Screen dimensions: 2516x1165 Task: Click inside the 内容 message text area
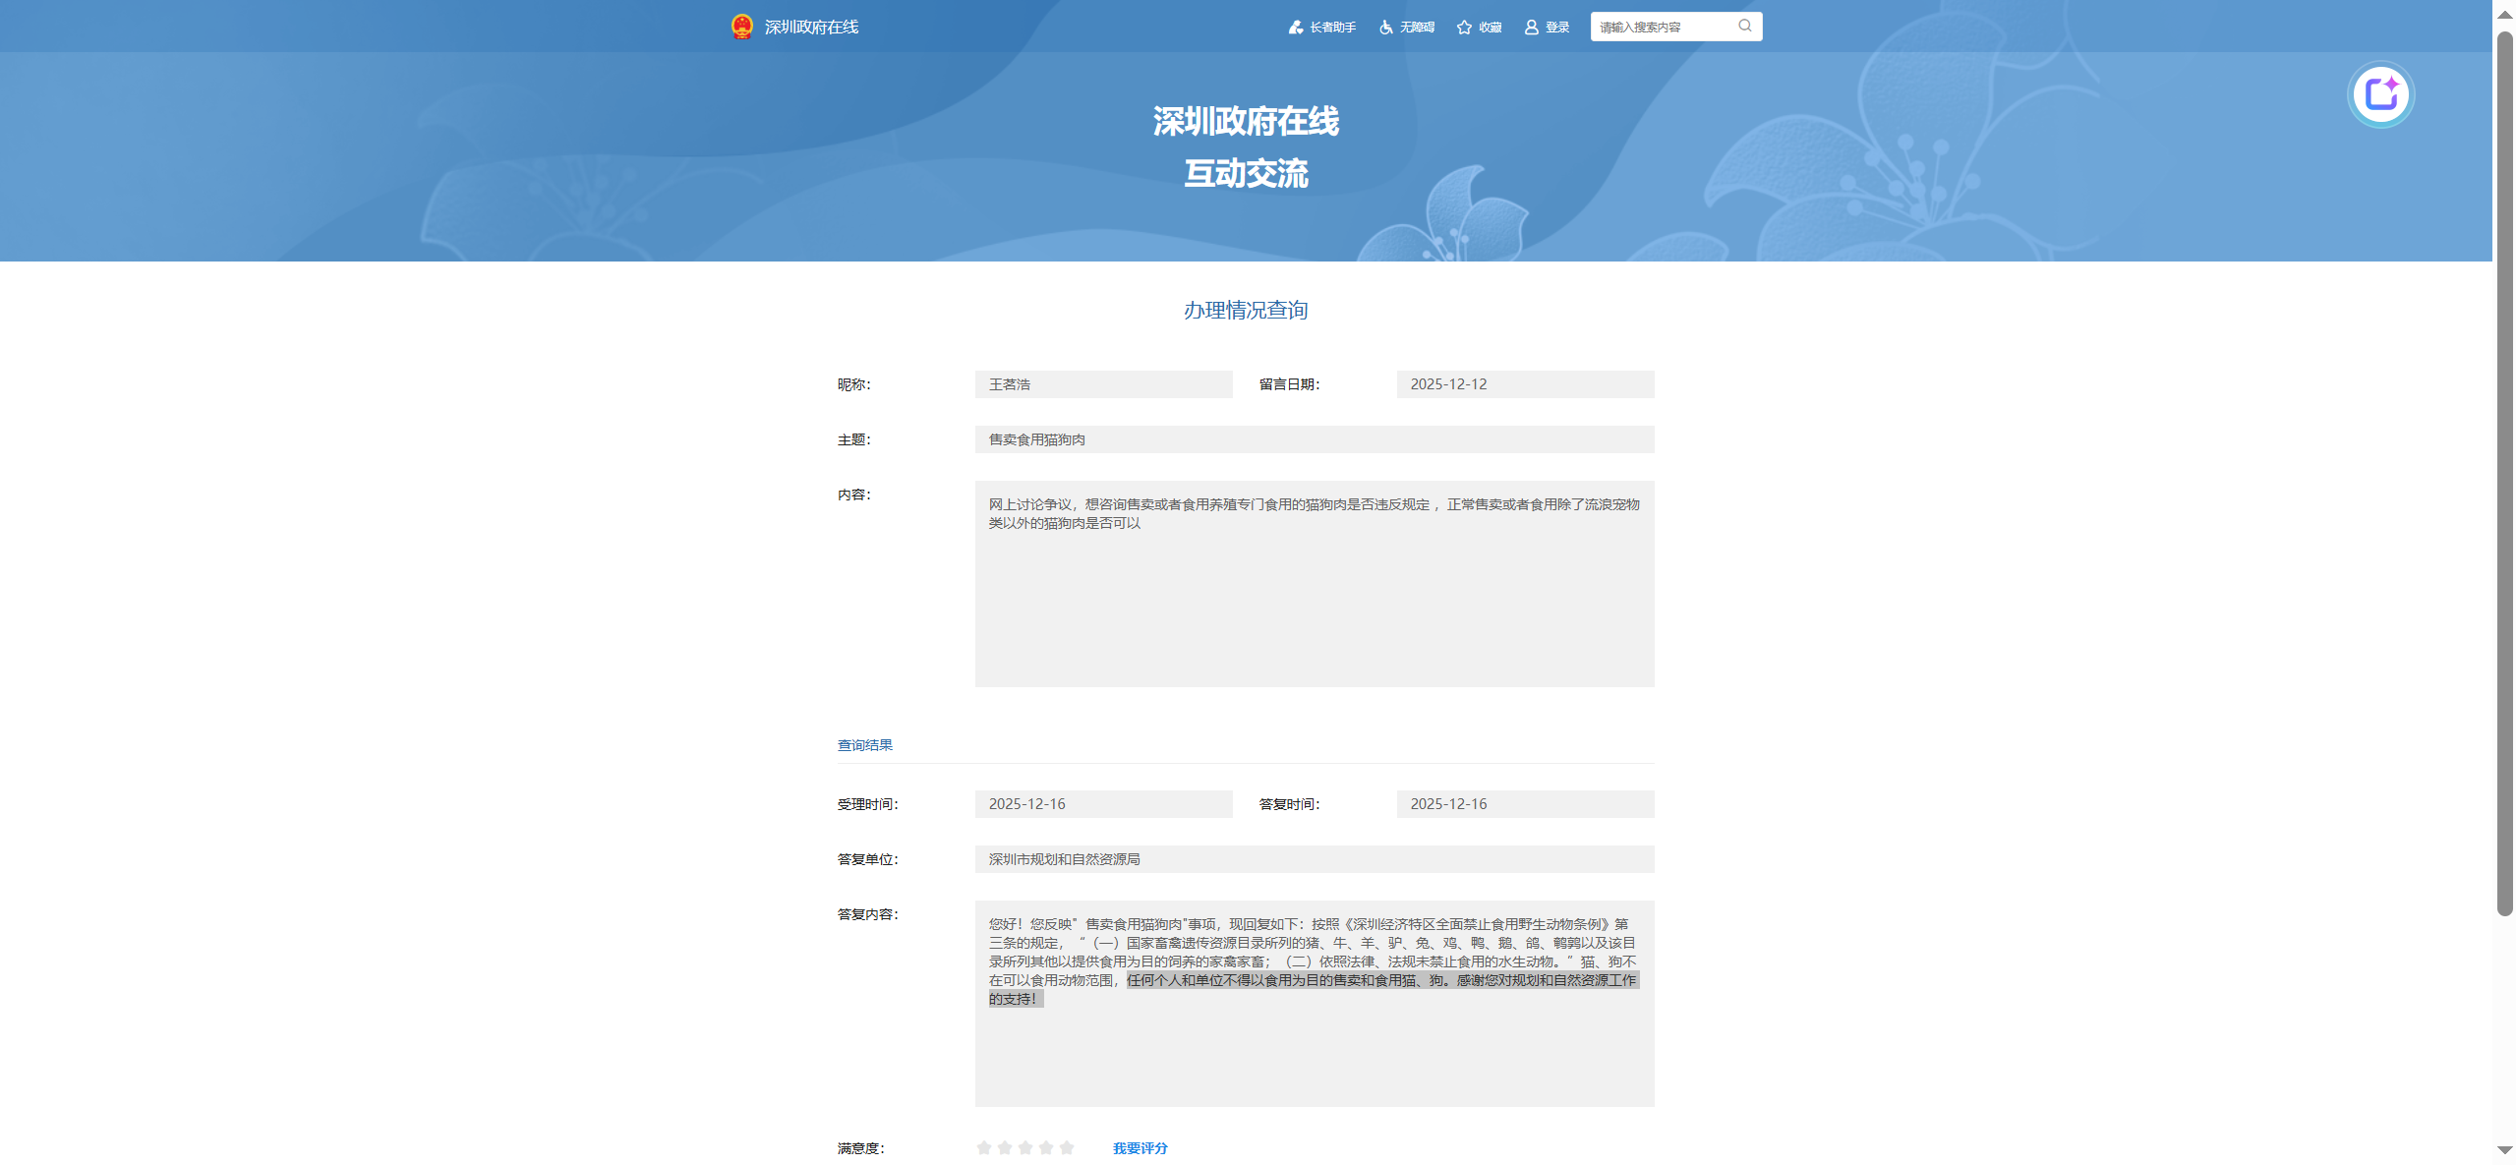pos(1315,584)
